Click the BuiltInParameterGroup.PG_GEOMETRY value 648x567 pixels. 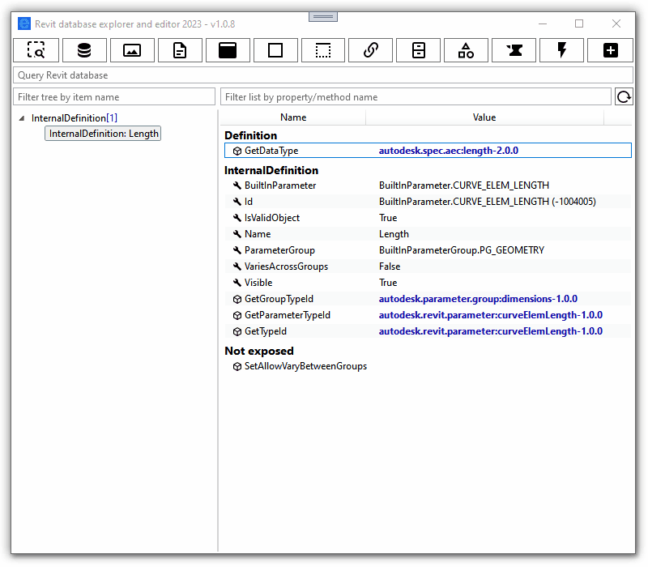click(462, 250)
